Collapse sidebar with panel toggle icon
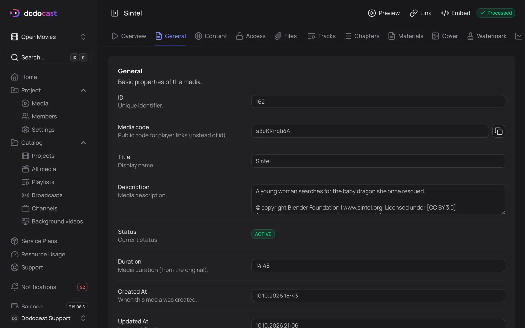 pos(115,13)
